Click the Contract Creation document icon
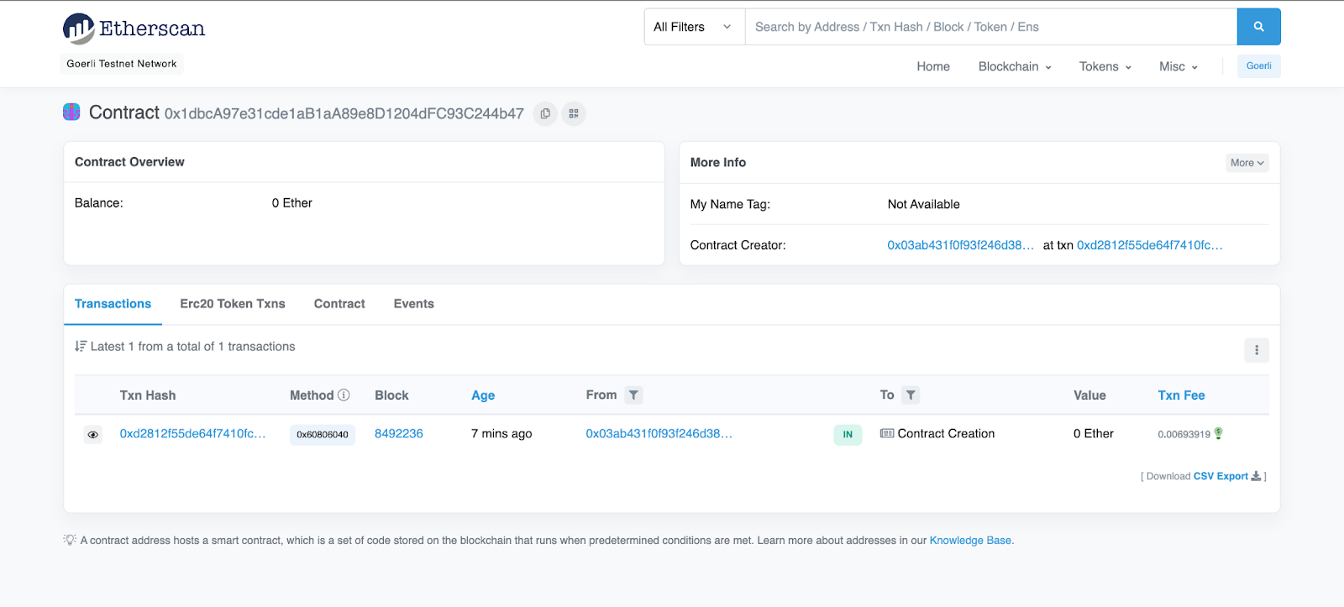Image resolution: width=1344 pixels, height=607 pixels. pos(887,433)
